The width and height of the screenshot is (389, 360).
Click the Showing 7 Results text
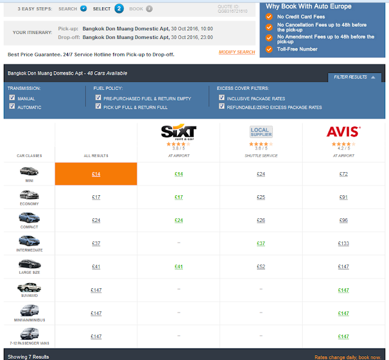(x=29, y=357)
